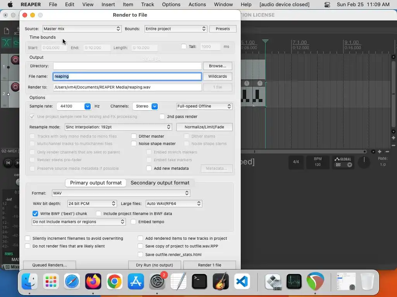Open the Format WAV dropdown
The width and height of the screenshot is (397, 297).
121,193
